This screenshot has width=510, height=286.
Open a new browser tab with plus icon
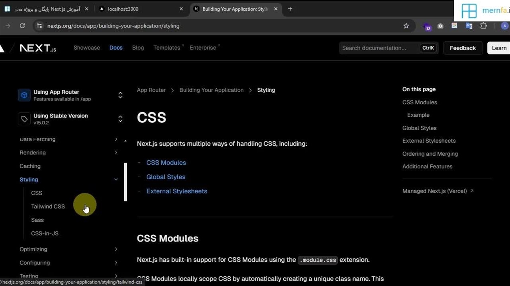tap(290, 9)
